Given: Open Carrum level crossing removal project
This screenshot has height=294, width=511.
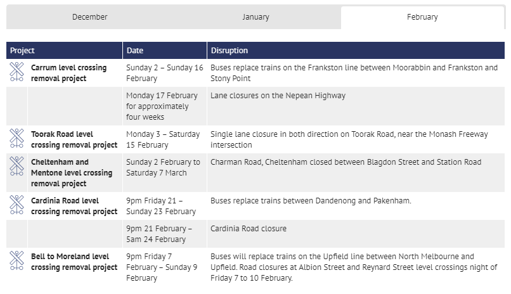Looking at the screenshot, I should [x=68, y=73].
